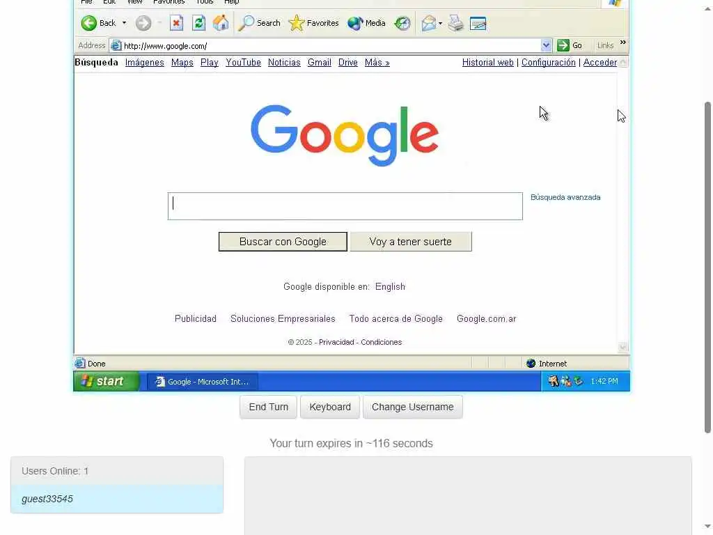Click the Internet zone globe icon
Image resolution: width=713 pixels, height=535 pixels.
[x=531, y=363]
